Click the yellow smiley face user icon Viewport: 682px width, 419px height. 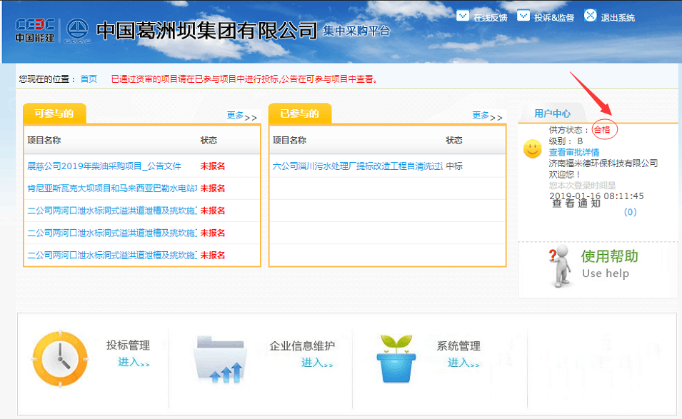coord(533,148)
